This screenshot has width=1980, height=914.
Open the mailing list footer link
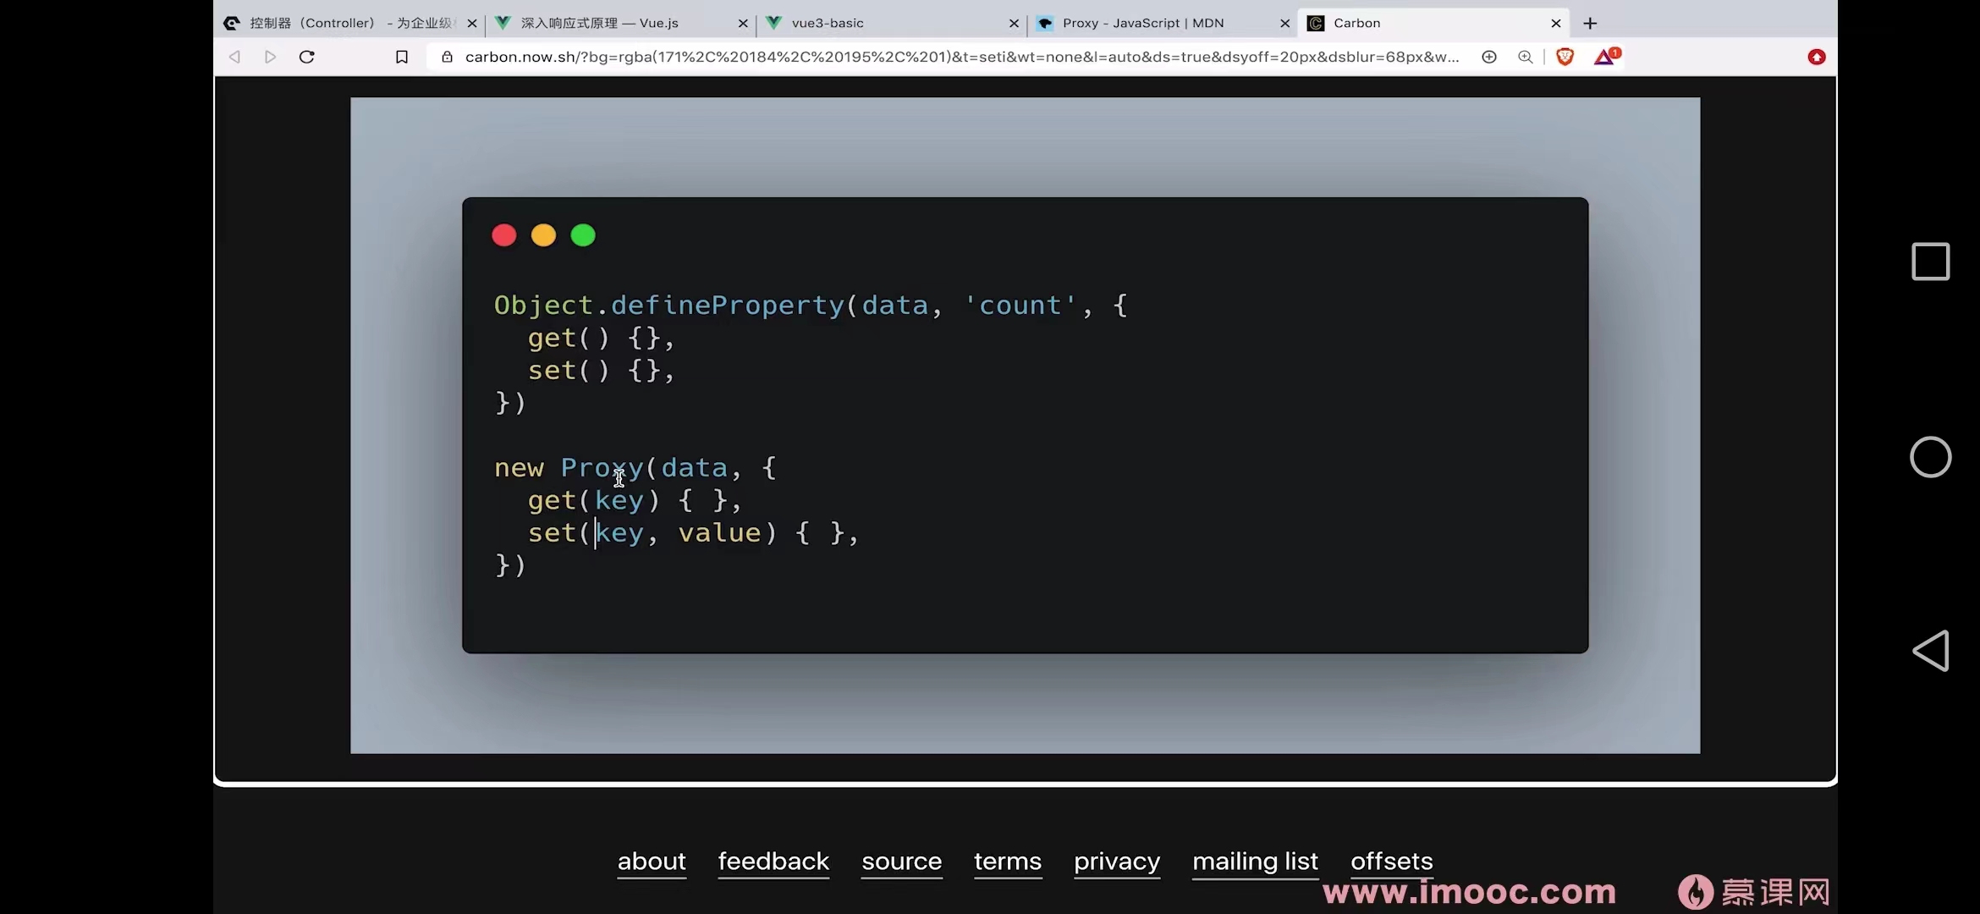(1255, 861)
